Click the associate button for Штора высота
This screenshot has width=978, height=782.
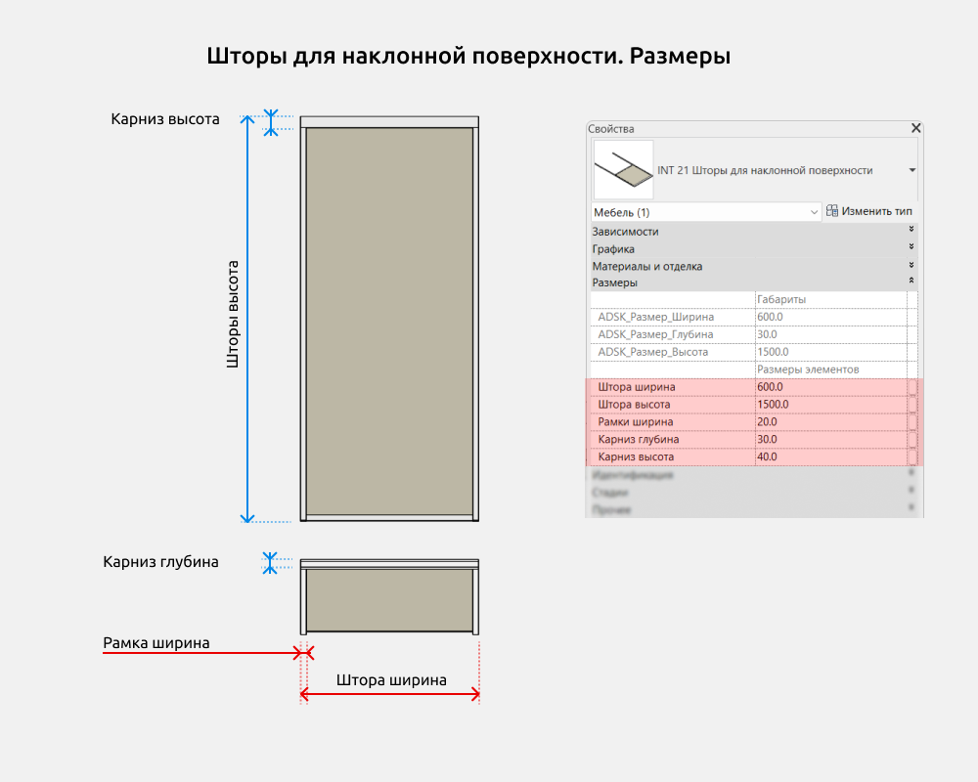pos(912,404)
